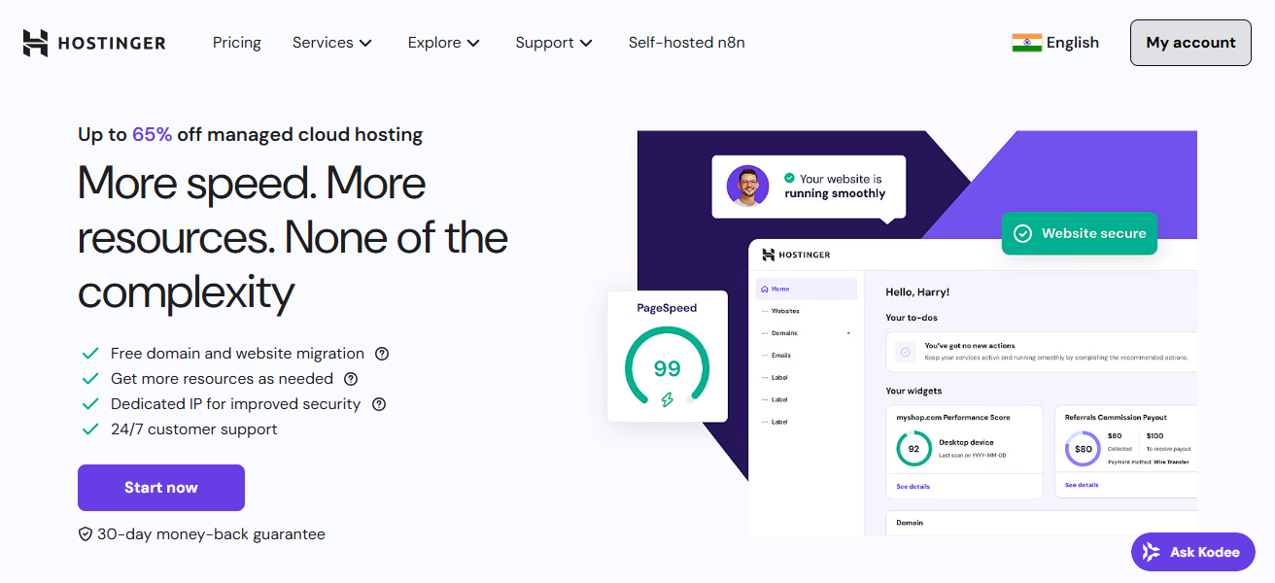Open info tooltip for free domain migration

pos(382,354)
